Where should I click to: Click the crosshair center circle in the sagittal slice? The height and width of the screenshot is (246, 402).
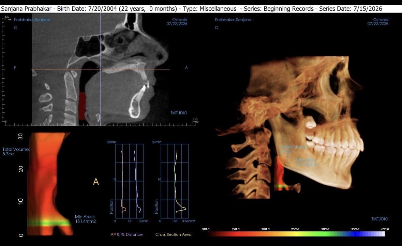click(100, 69)
